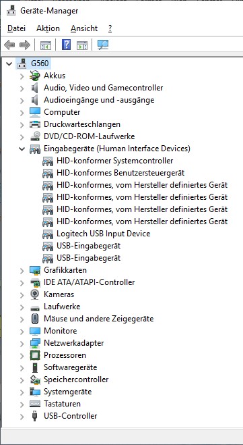Click the action pane toolbar icon right of Help
Screen dimensions: 243x445
(x=82, y=45)
